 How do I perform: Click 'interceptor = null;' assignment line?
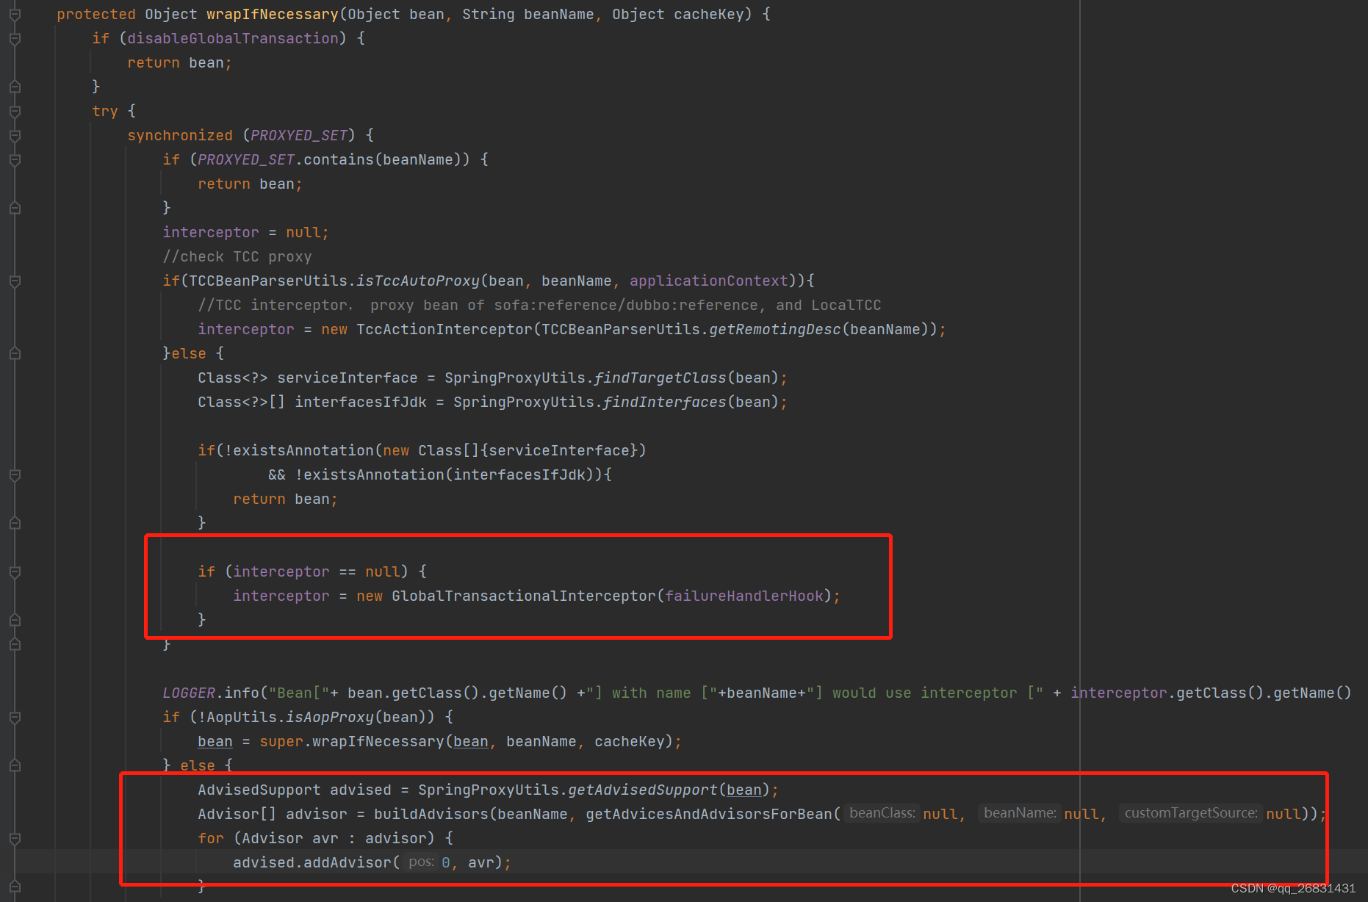[x=246, y=233]
